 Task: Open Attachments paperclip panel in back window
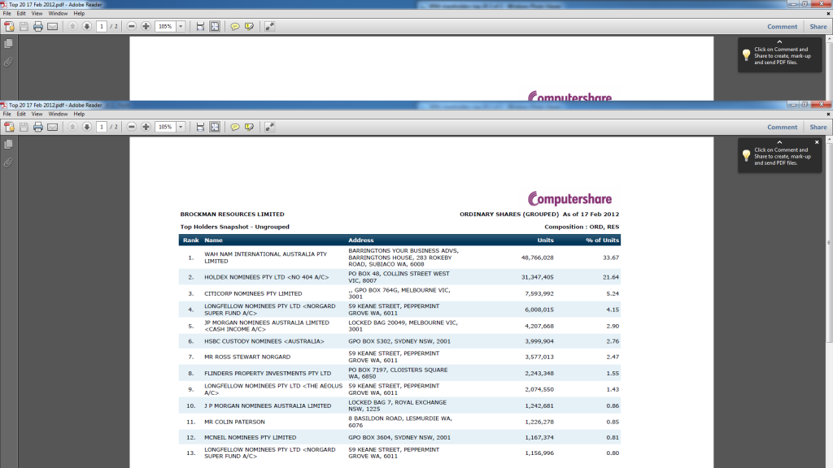point(8,62)
